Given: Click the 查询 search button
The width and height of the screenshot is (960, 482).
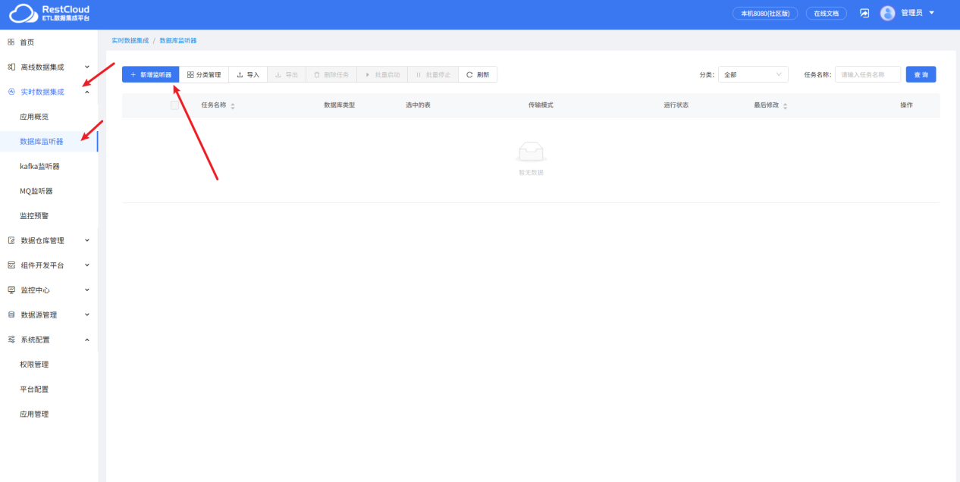Looking at the screenshot, I should [x=921, y=74].
